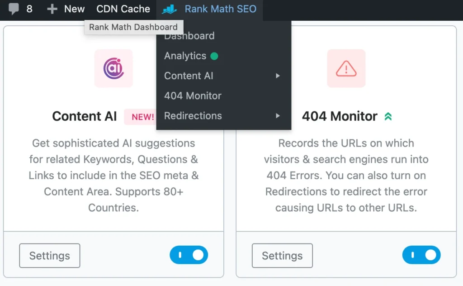Viewport: 463px width, 286px height.
Task: Open the Rank Math SEO admin bar menu
Action: click(220, 9)
